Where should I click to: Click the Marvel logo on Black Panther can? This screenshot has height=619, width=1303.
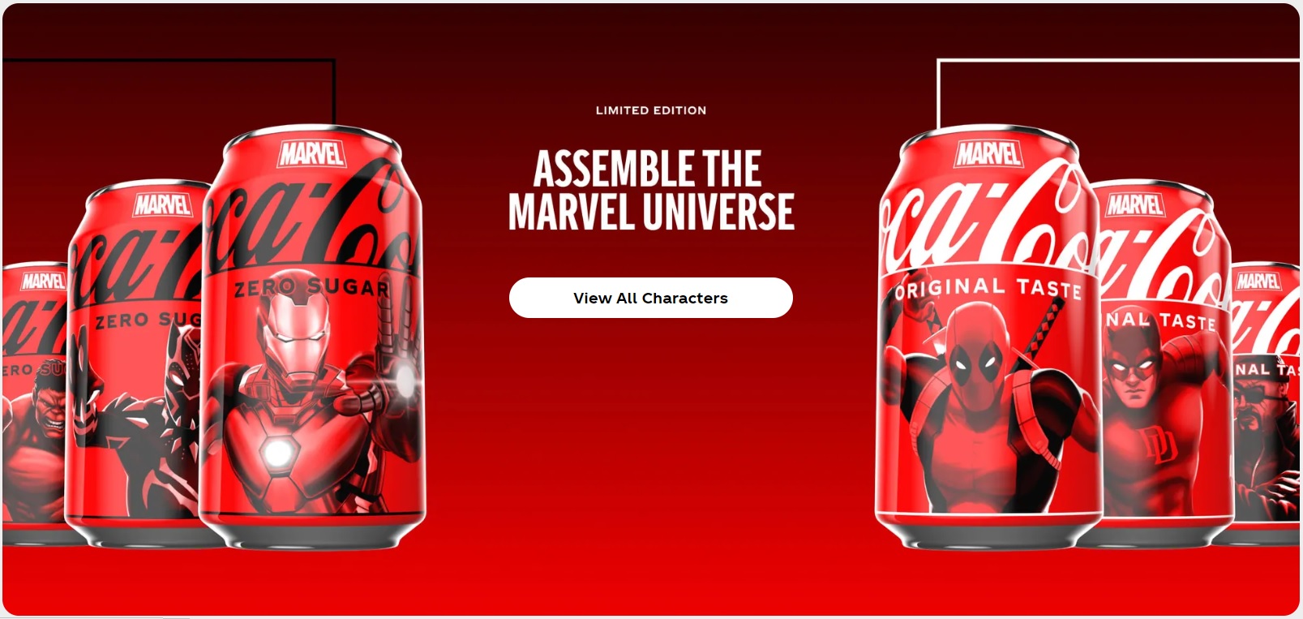(x=163, y=204)
